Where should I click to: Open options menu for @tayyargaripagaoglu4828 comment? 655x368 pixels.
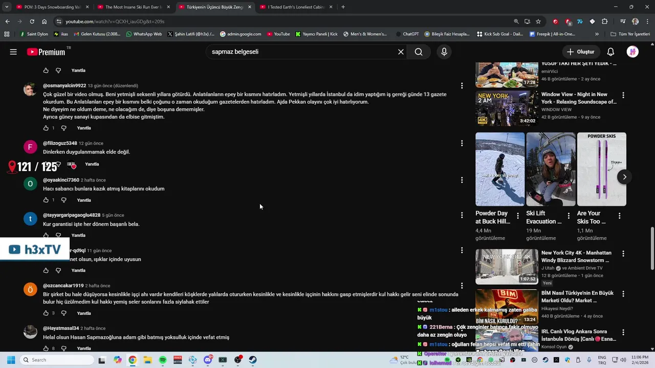(x=462, y=215)
